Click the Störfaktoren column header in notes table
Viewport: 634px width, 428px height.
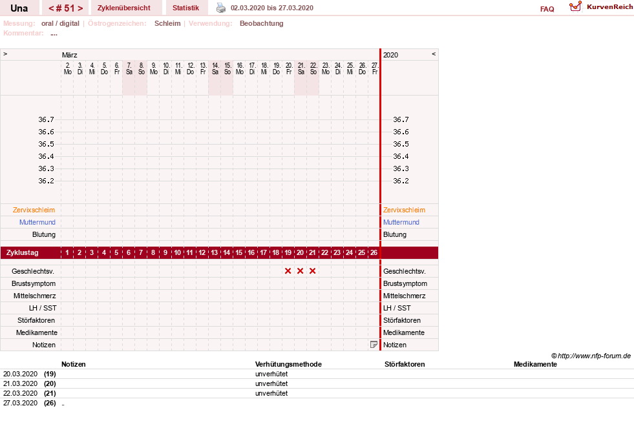(405, 364)
